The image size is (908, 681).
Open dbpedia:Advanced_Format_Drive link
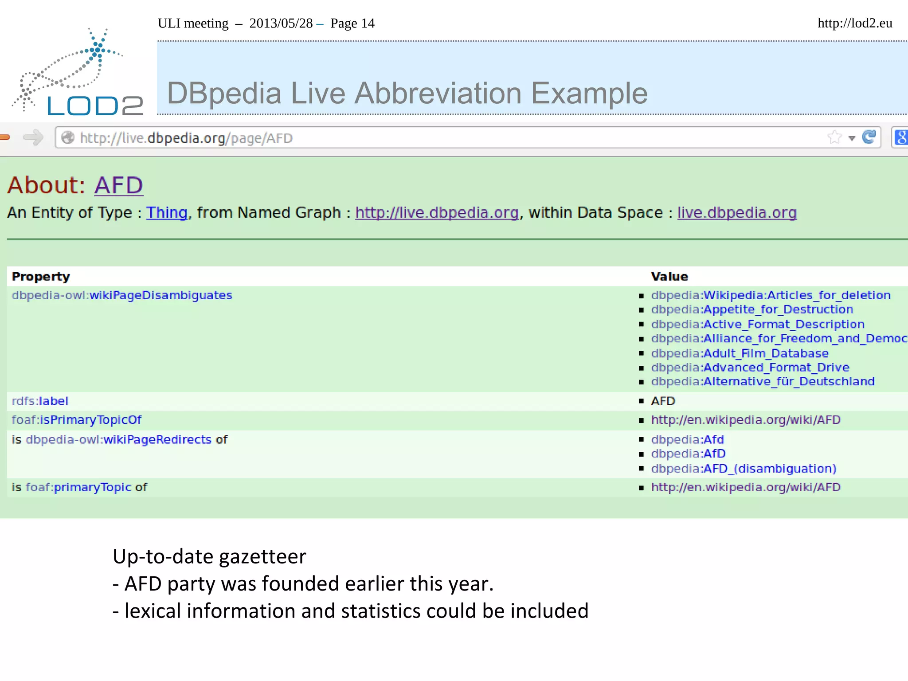coord(750,368)
